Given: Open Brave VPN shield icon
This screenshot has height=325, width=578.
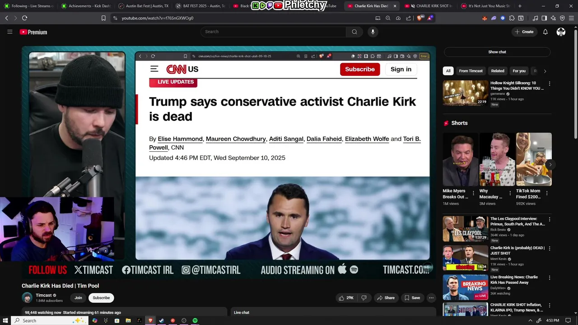Looking at the screenshot, I should click(562, 18).
